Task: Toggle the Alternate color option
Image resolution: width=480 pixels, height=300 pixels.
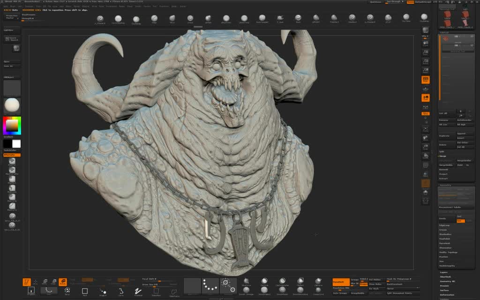Action: [12, 155]
